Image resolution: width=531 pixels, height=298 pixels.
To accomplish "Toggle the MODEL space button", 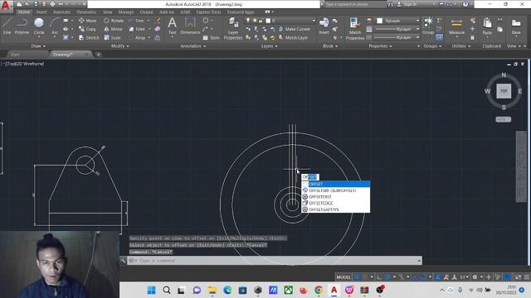I will pos(343,277).
